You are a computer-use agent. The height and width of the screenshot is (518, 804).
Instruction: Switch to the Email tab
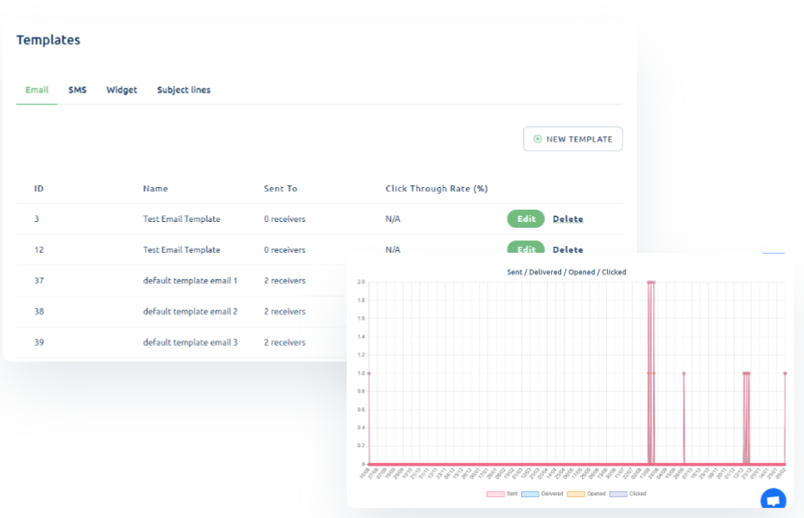tap(37, 90)
